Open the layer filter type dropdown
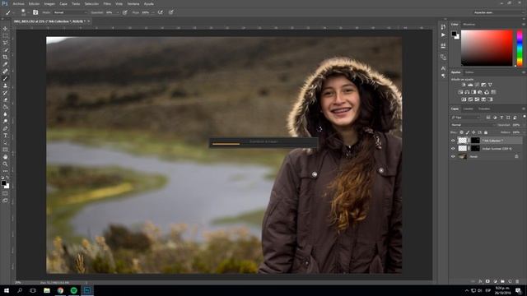Screen dimensions: 527x296 [465, 118]
